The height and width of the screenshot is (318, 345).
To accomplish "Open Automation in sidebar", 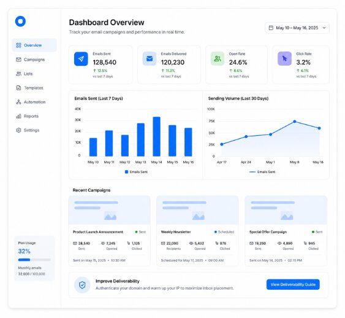I will pyautogui.click(x=34, y=102).
